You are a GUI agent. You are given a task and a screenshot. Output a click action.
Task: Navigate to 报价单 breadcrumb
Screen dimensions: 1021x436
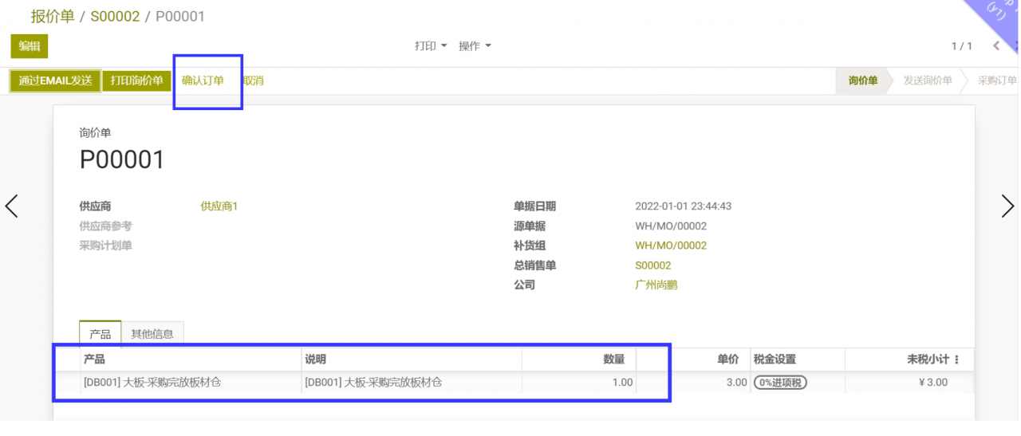pyautogui.click(x=53, y=16)
